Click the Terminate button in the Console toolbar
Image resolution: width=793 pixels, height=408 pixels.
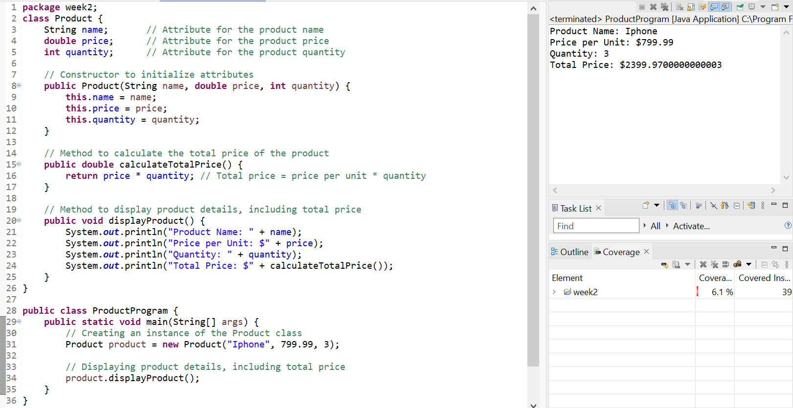pos(642,7)
